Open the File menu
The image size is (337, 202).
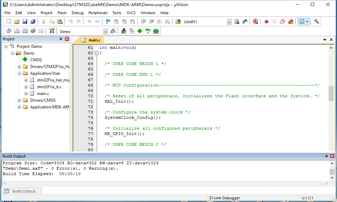[x=7, y=13]
